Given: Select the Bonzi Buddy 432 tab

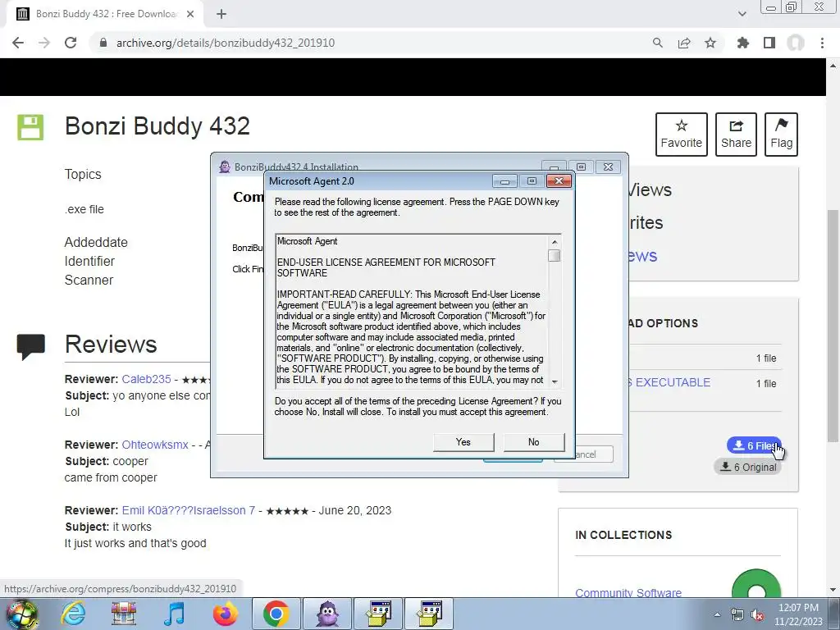Looking at the screenshot, I should (x=105, y=15).
